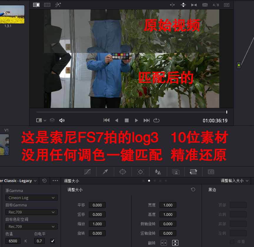Click the magic wand enhance viewer icon
Image resolution: width=254 pixels, height=247 pixels.
click(x=58, y=5)
